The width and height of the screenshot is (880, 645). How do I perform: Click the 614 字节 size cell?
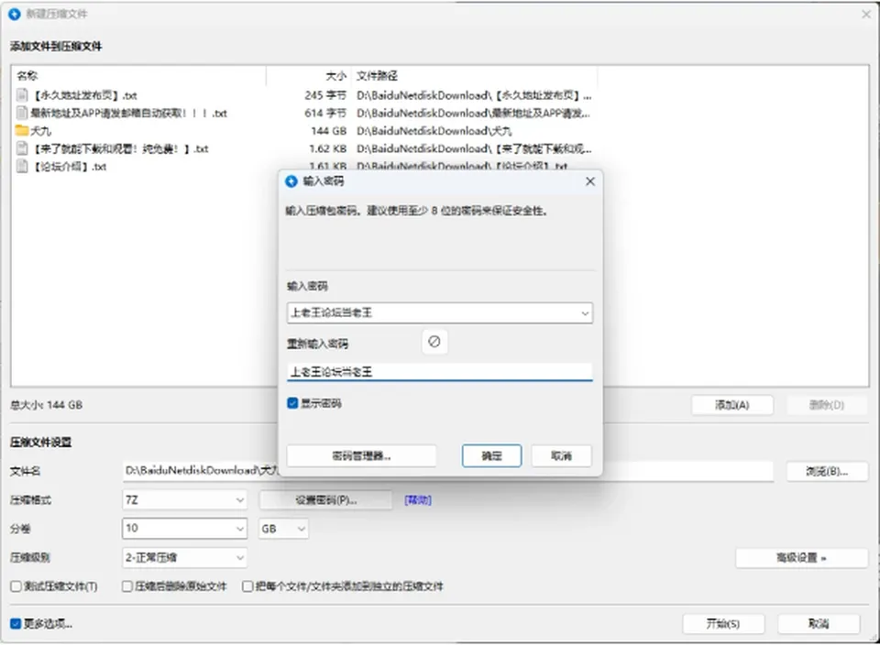click(325, 113)
